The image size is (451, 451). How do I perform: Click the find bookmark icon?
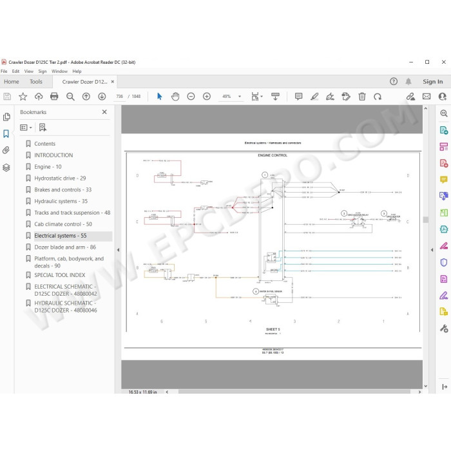43,128
